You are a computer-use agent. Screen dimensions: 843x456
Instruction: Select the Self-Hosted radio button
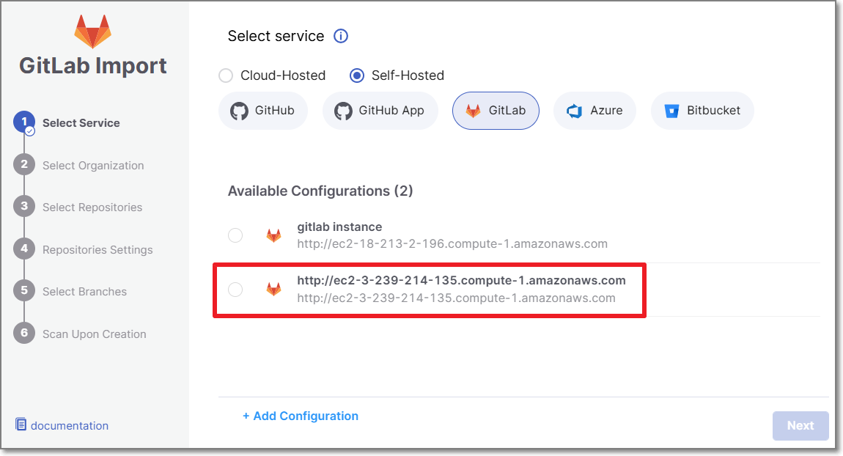click(357, 76)
